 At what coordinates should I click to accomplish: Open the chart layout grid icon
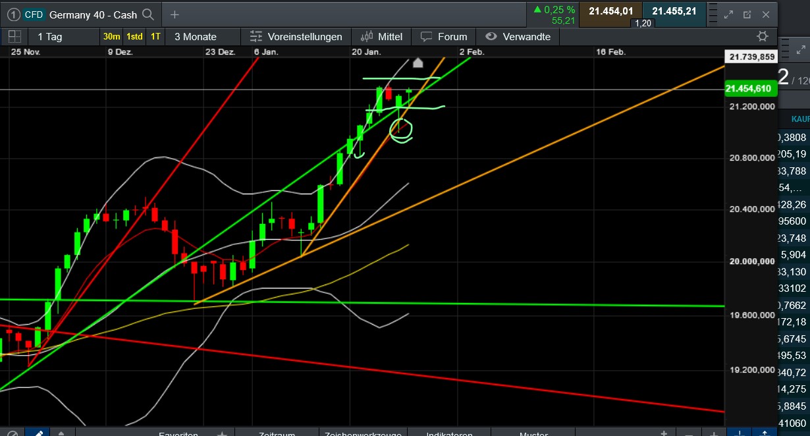[14, 36]
